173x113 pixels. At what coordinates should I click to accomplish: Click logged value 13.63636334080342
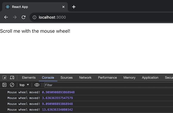(57, 110)
